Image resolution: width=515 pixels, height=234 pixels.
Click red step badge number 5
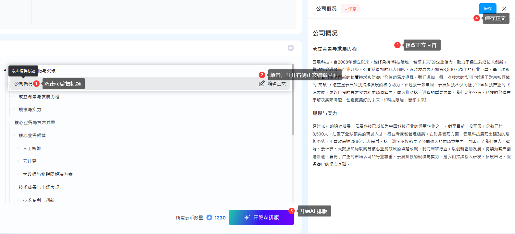pos(292,211)
